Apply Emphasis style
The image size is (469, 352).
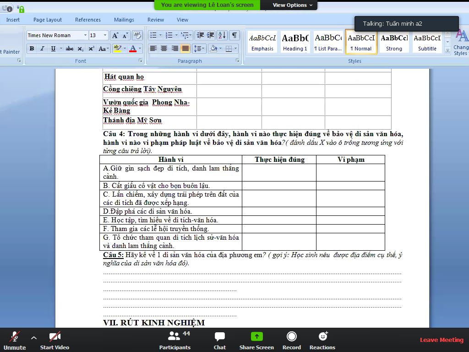click(x=262, y=42)
